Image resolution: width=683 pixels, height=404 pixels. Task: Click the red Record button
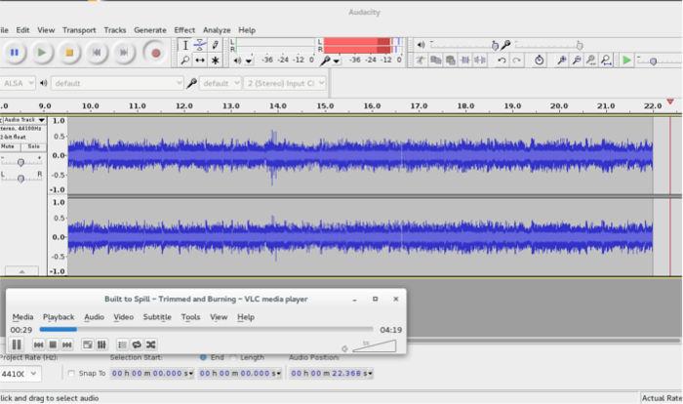[155, 53]
